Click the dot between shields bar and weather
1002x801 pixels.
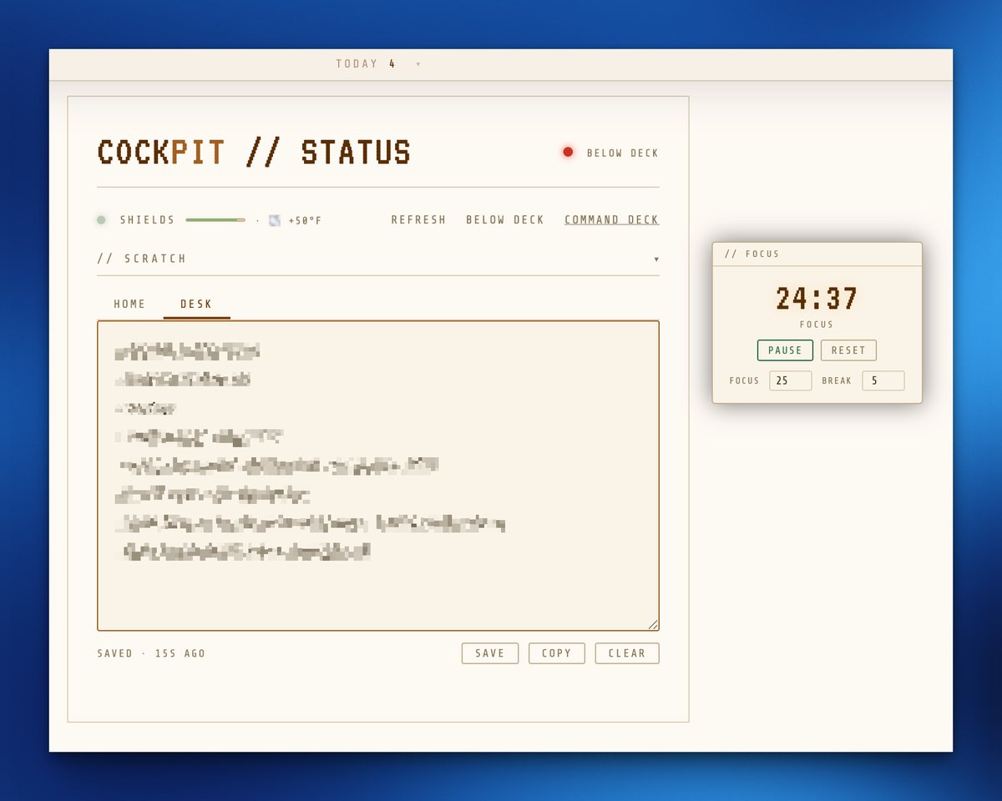[257, 220]
